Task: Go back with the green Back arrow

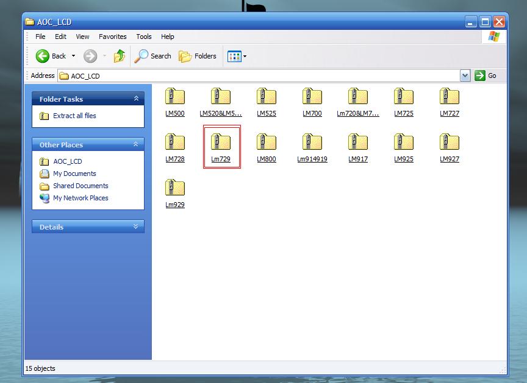Action: pyautogui.click(x=42, y=56)
